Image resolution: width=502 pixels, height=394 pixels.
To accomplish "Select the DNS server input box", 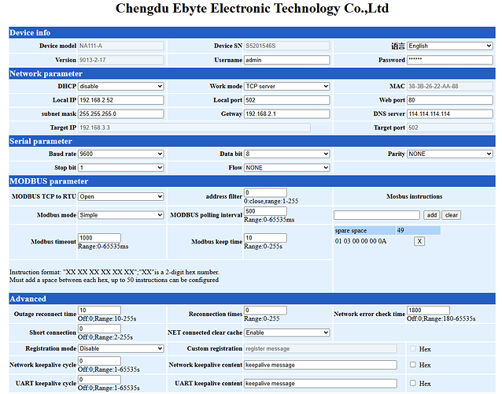I will pyautogui.click(x=449, y=113).
